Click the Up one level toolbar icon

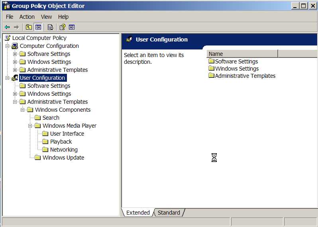pos(29,27)
